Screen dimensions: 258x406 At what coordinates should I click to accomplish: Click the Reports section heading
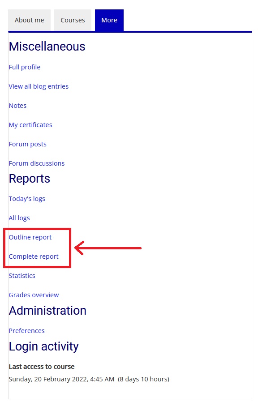[x=30, y=179]
